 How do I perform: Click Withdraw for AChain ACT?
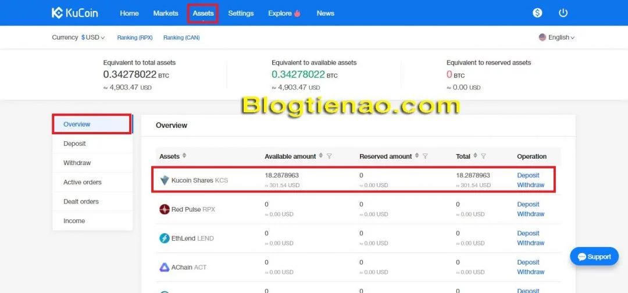[531, 272]
